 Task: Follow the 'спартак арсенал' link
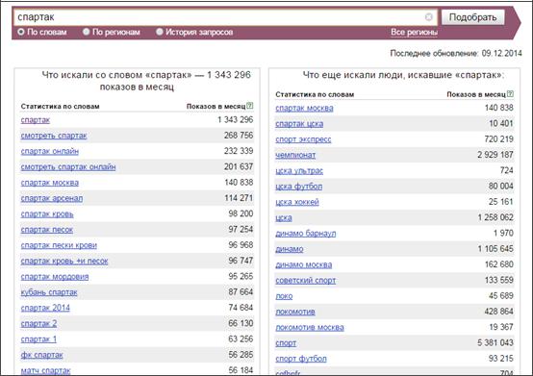tap(52, 198)
